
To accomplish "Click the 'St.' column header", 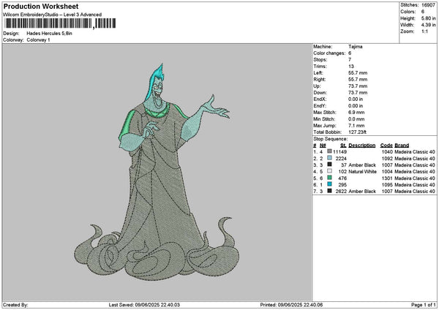I will click(x=343, y=145).
